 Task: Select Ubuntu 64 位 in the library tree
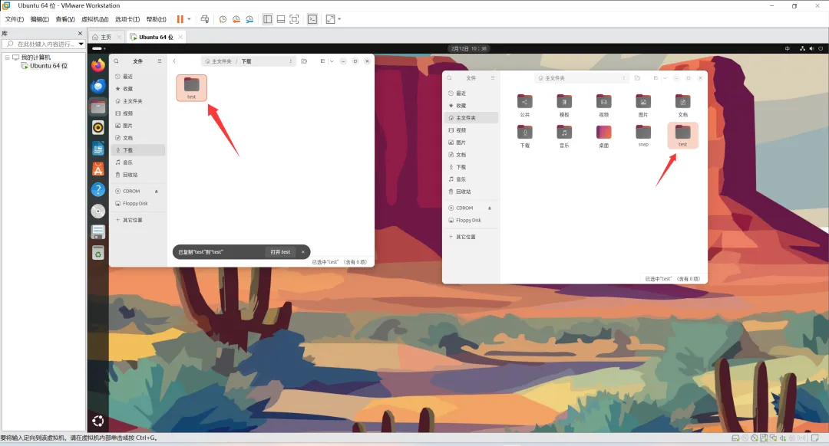[48, 66]
